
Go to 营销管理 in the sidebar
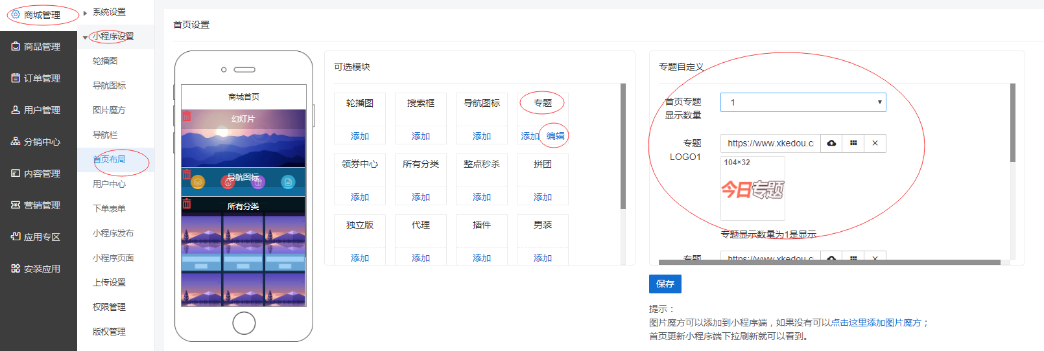[38, 205]
